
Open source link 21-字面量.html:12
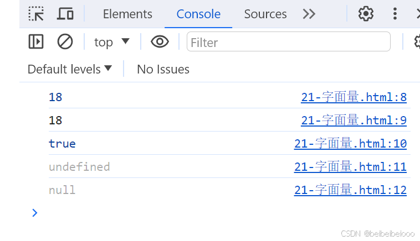[350, 190]
